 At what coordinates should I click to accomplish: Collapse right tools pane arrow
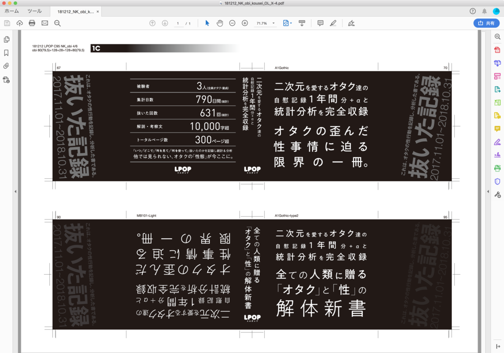click(x=488, y=192)
